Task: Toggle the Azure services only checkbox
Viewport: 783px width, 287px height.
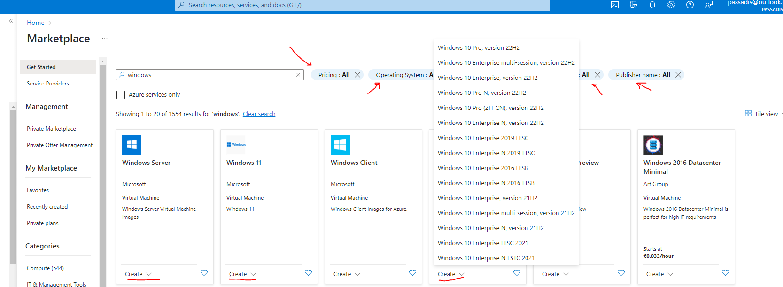Action: (x=121, y=95)
